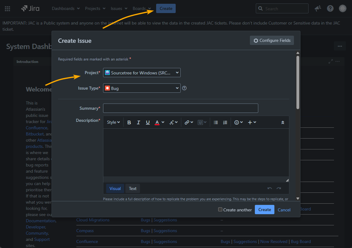Open the Support link in Introduction

42,239
